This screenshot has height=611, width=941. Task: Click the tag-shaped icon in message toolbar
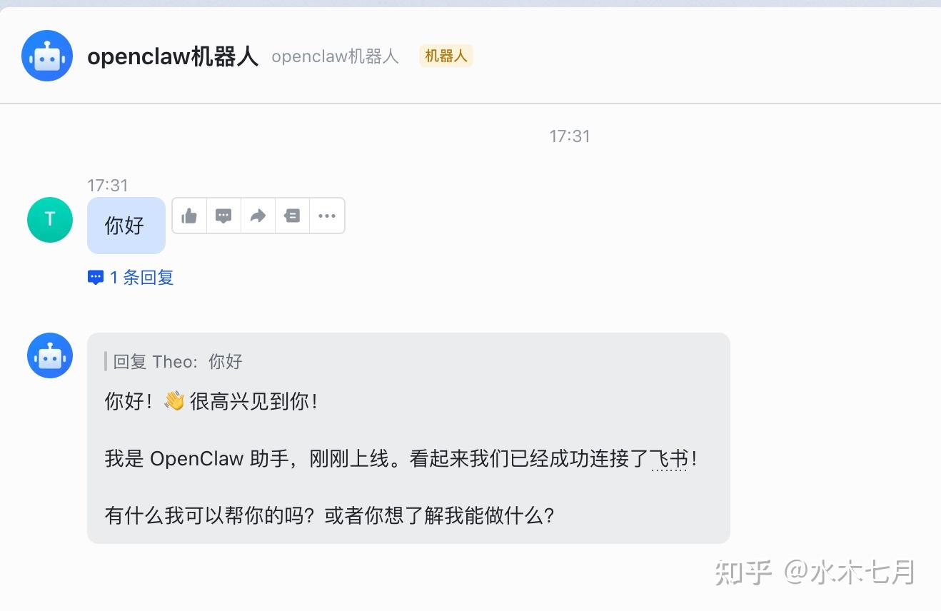tap(292, 216)
